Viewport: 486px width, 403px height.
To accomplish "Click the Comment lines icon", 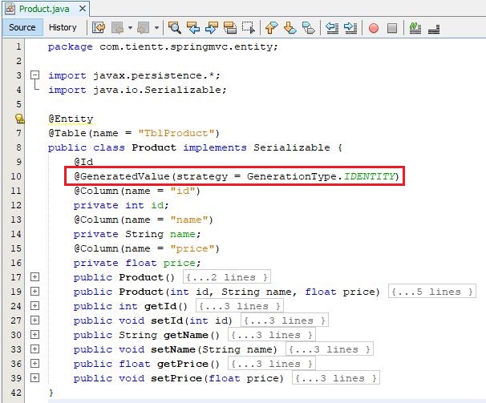I will [x=415, y=28].
